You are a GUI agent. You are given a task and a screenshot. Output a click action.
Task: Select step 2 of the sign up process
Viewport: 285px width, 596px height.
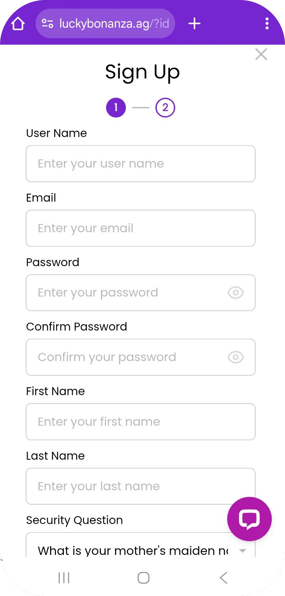165,107
